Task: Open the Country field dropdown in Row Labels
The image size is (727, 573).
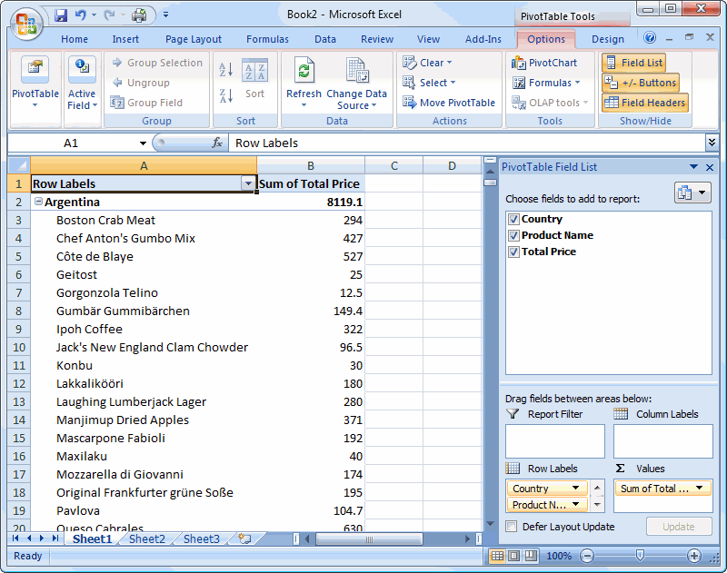Action: tap(575, 488)
